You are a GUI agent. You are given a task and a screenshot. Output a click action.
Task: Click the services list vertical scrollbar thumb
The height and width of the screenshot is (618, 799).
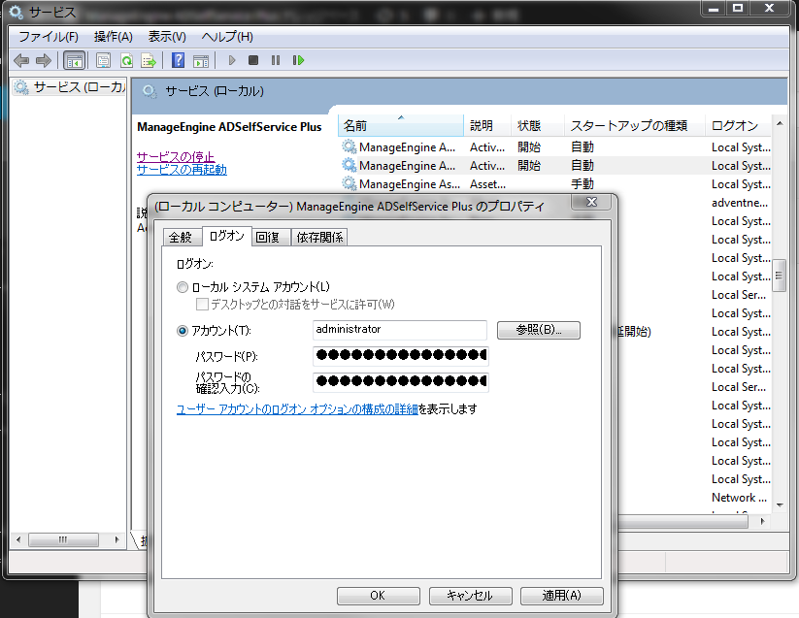(x=780, y=276)
